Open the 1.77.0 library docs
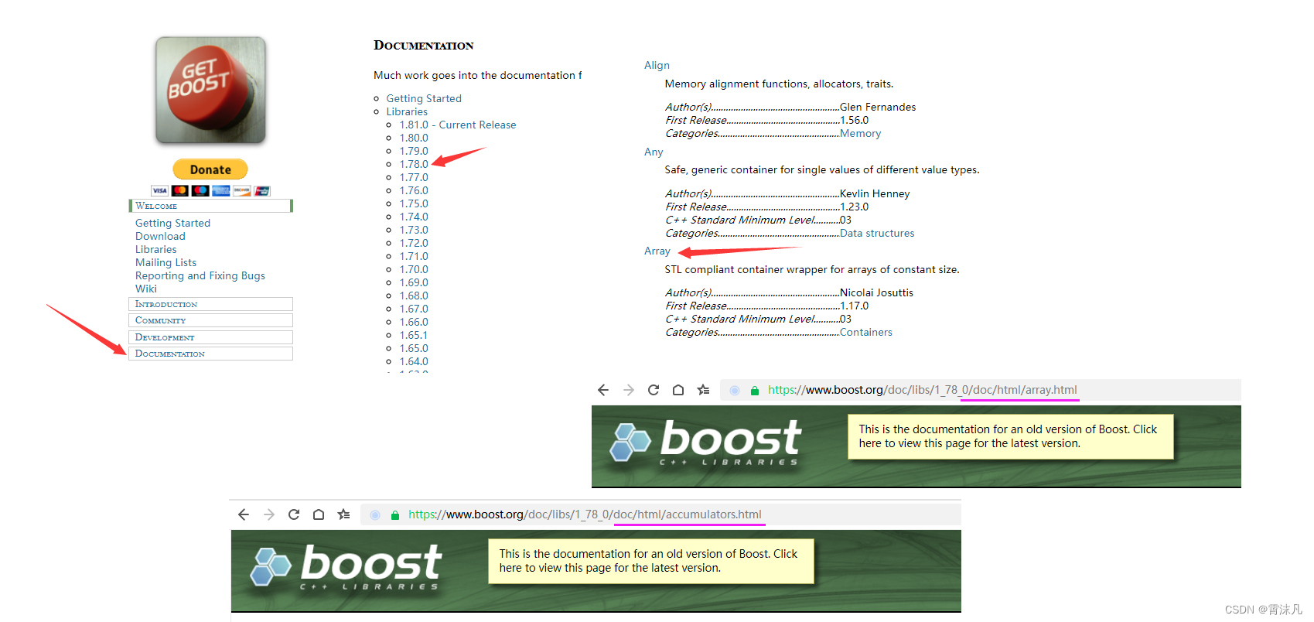Screen dimensions: 1314x622 [x=414, y=177]
